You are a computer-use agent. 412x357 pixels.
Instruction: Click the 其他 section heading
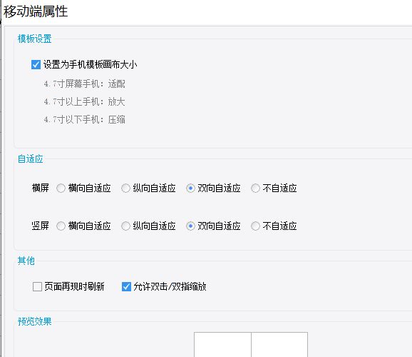click(26, 261)
